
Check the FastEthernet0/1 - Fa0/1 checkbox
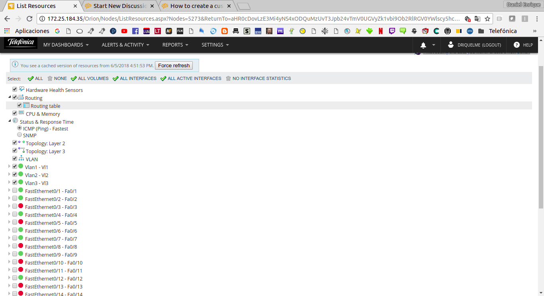(15, 191)
